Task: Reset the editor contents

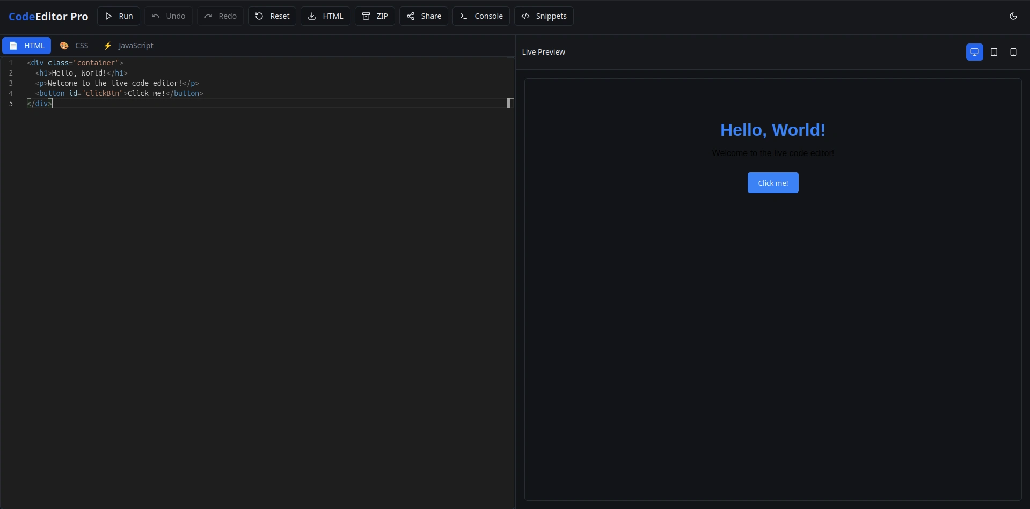Action: 272,16
